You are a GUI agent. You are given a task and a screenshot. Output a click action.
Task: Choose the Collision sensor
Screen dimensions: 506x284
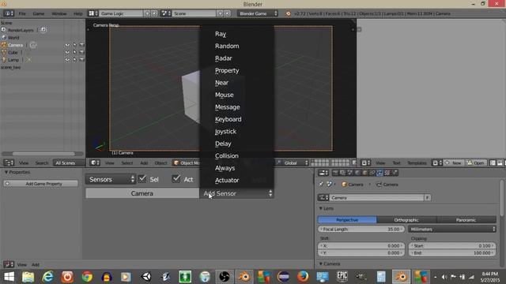tap(227, 156)
